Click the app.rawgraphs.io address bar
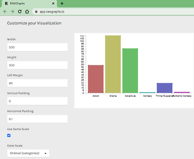Image resolution: width=194 pixels, height=159 pixels. pos(113,12)
